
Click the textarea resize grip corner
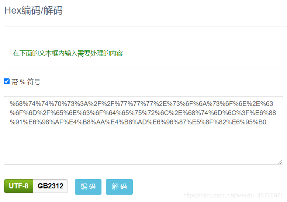[x=280, y=162]
